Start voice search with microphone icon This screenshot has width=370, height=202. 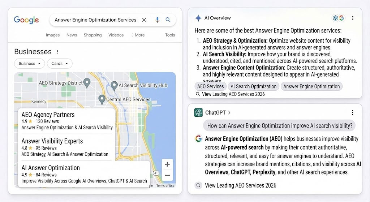[x=158, y=20]
